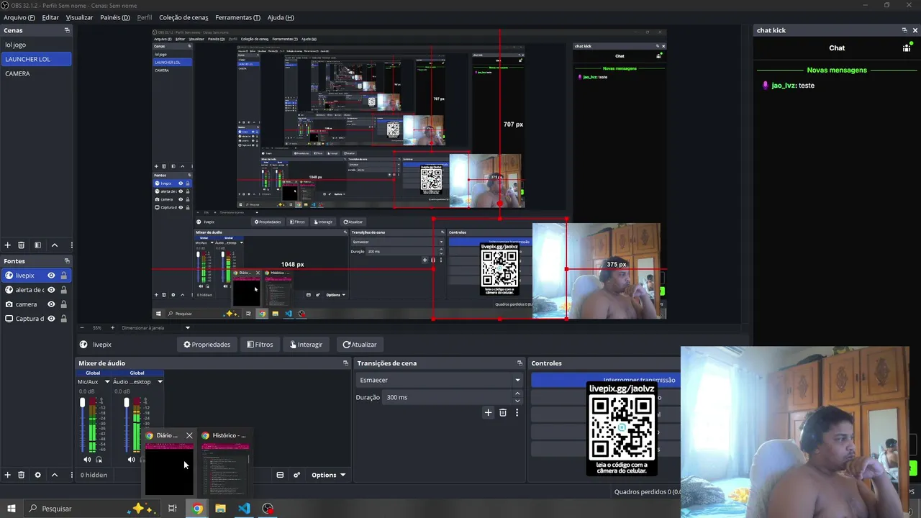Undock the chat kick panel
This screenshot has height=518, width=921.
(904, 30)
